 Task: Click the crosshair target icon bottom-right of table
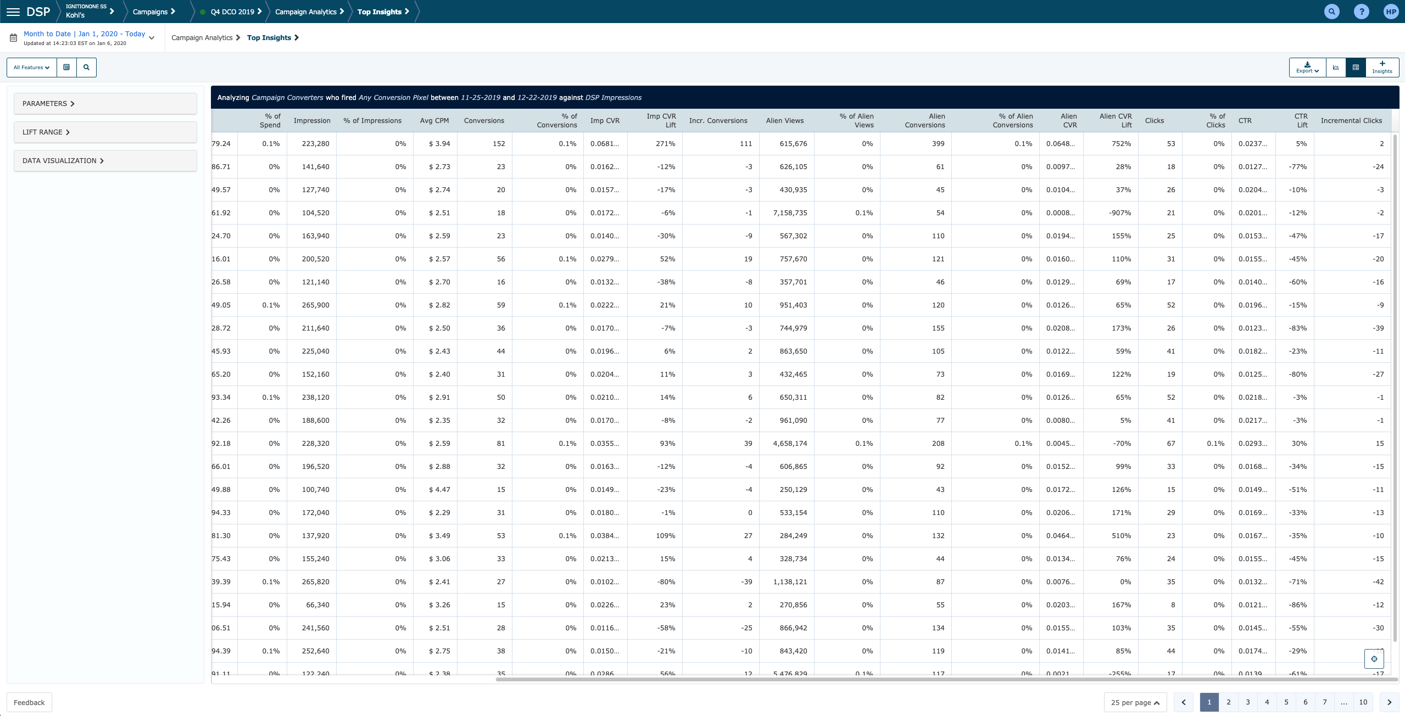point(1374,659)
